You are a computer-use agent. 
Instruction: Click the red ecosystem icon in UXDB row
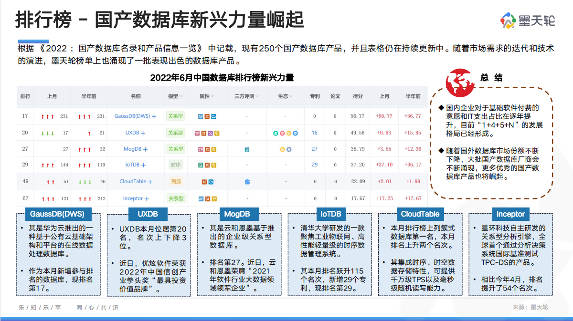pyautogui.click(x=282, y=133)
